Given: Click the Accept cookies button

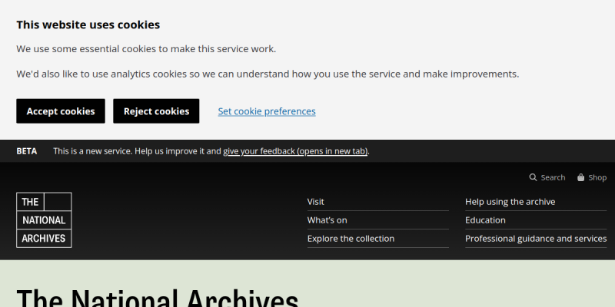Looking at the screenshot, I should pyautogui.click(x=61, y=111).
